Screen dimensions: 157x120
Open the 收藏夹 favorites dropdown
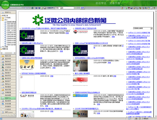tap(50, 8)
